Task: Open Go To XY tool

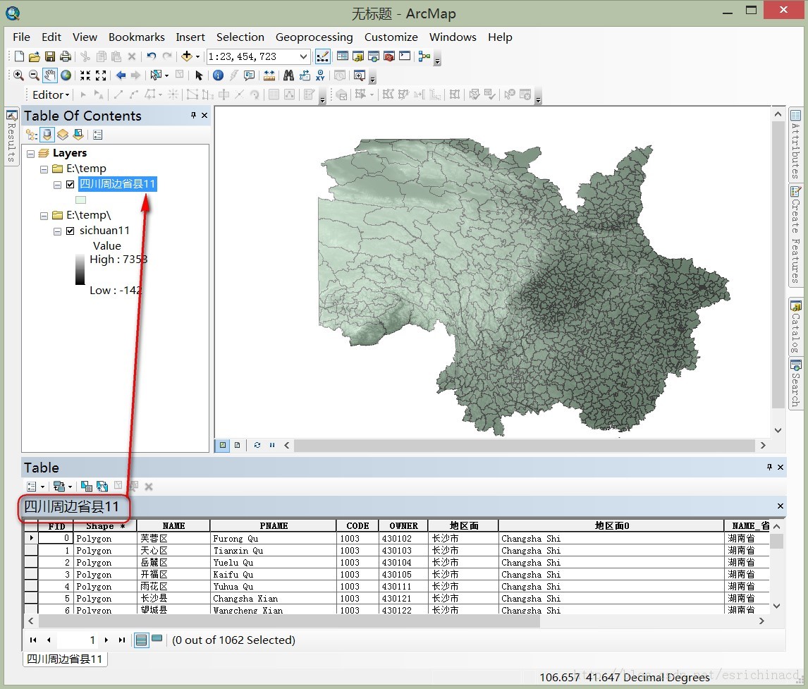Action: [x=321, y=75]
